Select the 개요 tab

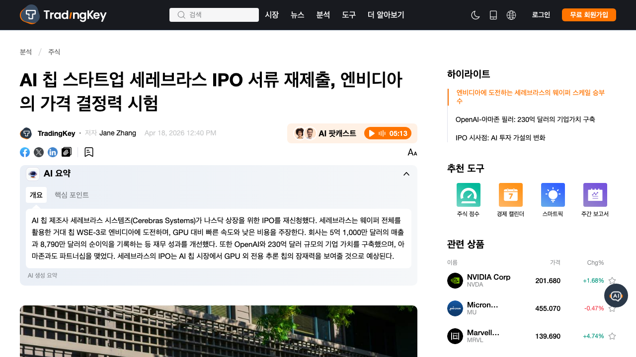coord(36,195)
